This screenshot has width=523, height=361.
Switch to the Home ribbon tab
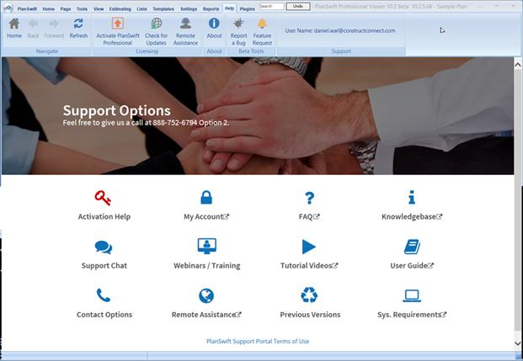pos(48,9)
